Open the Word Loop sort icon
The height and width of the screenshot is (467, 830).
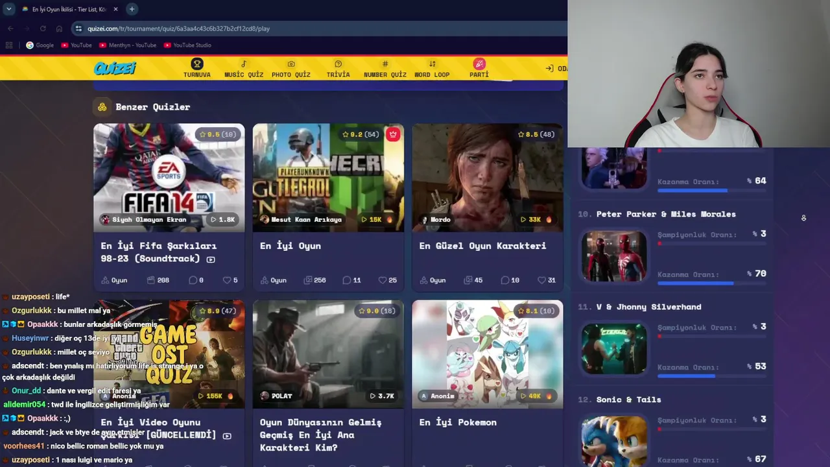tap(433, 64)
